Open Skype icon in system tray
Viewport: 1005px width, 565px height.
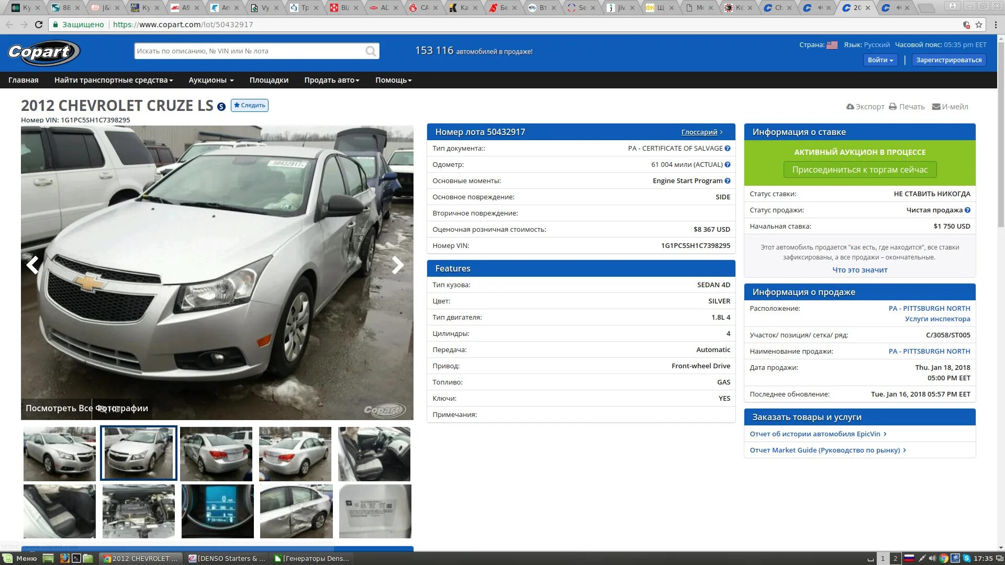click(x=966, y=558)
